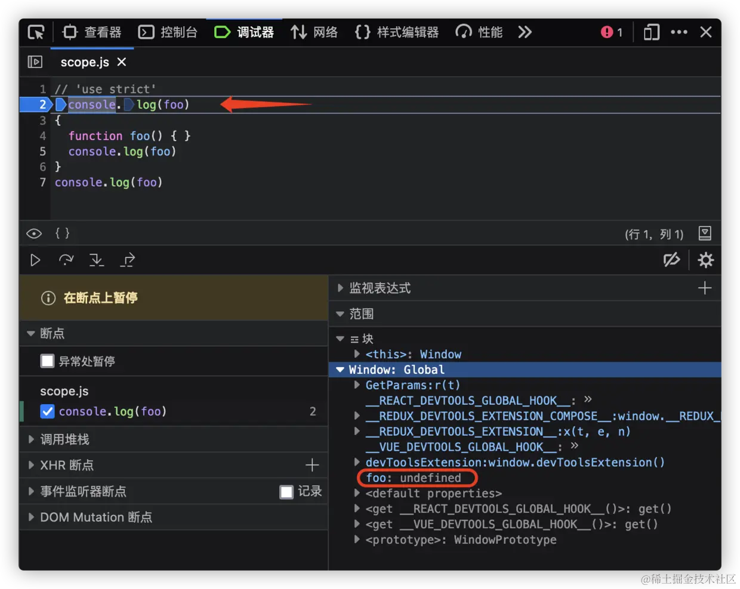Viewport: 740px width, 589px height.
Task: Click the line 2 breakpoint marker in gutter
Action: (35, 104)
